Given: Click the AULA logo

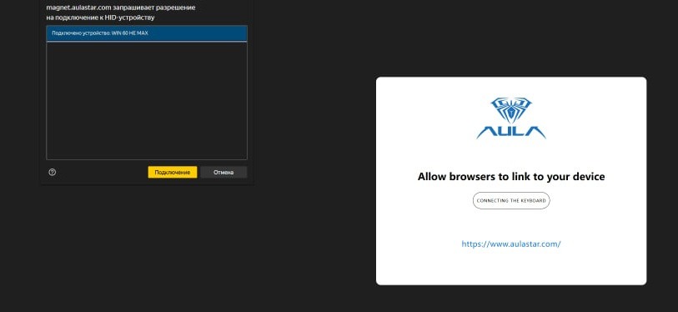Looking at the screenshot, I should 511,118.
